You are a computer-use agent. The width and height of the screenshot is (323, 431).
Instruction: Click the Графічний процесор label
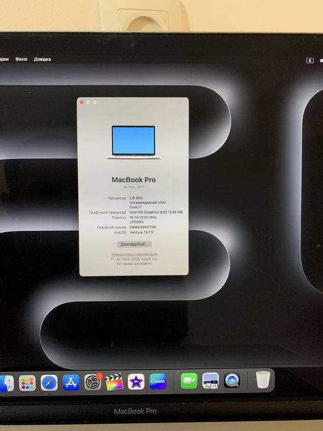point(108,212)
